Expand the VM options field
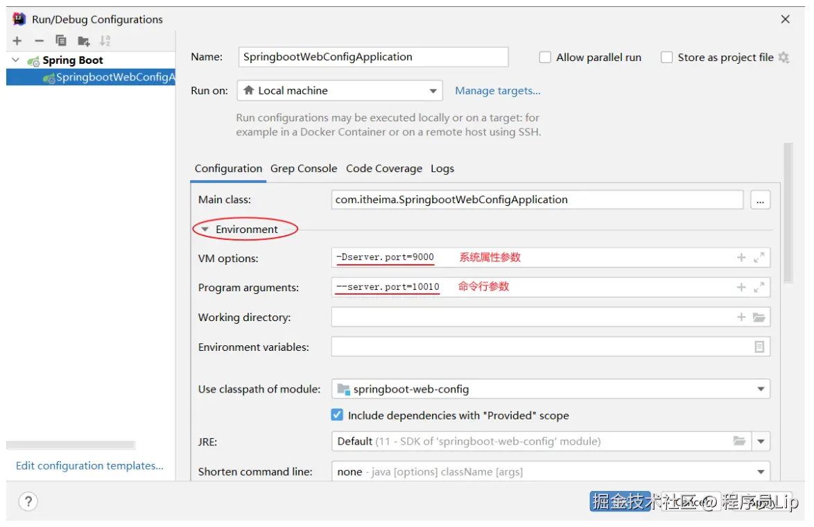Screen dimensions: 814x527 pyautogui.click(x=759, y=257)
